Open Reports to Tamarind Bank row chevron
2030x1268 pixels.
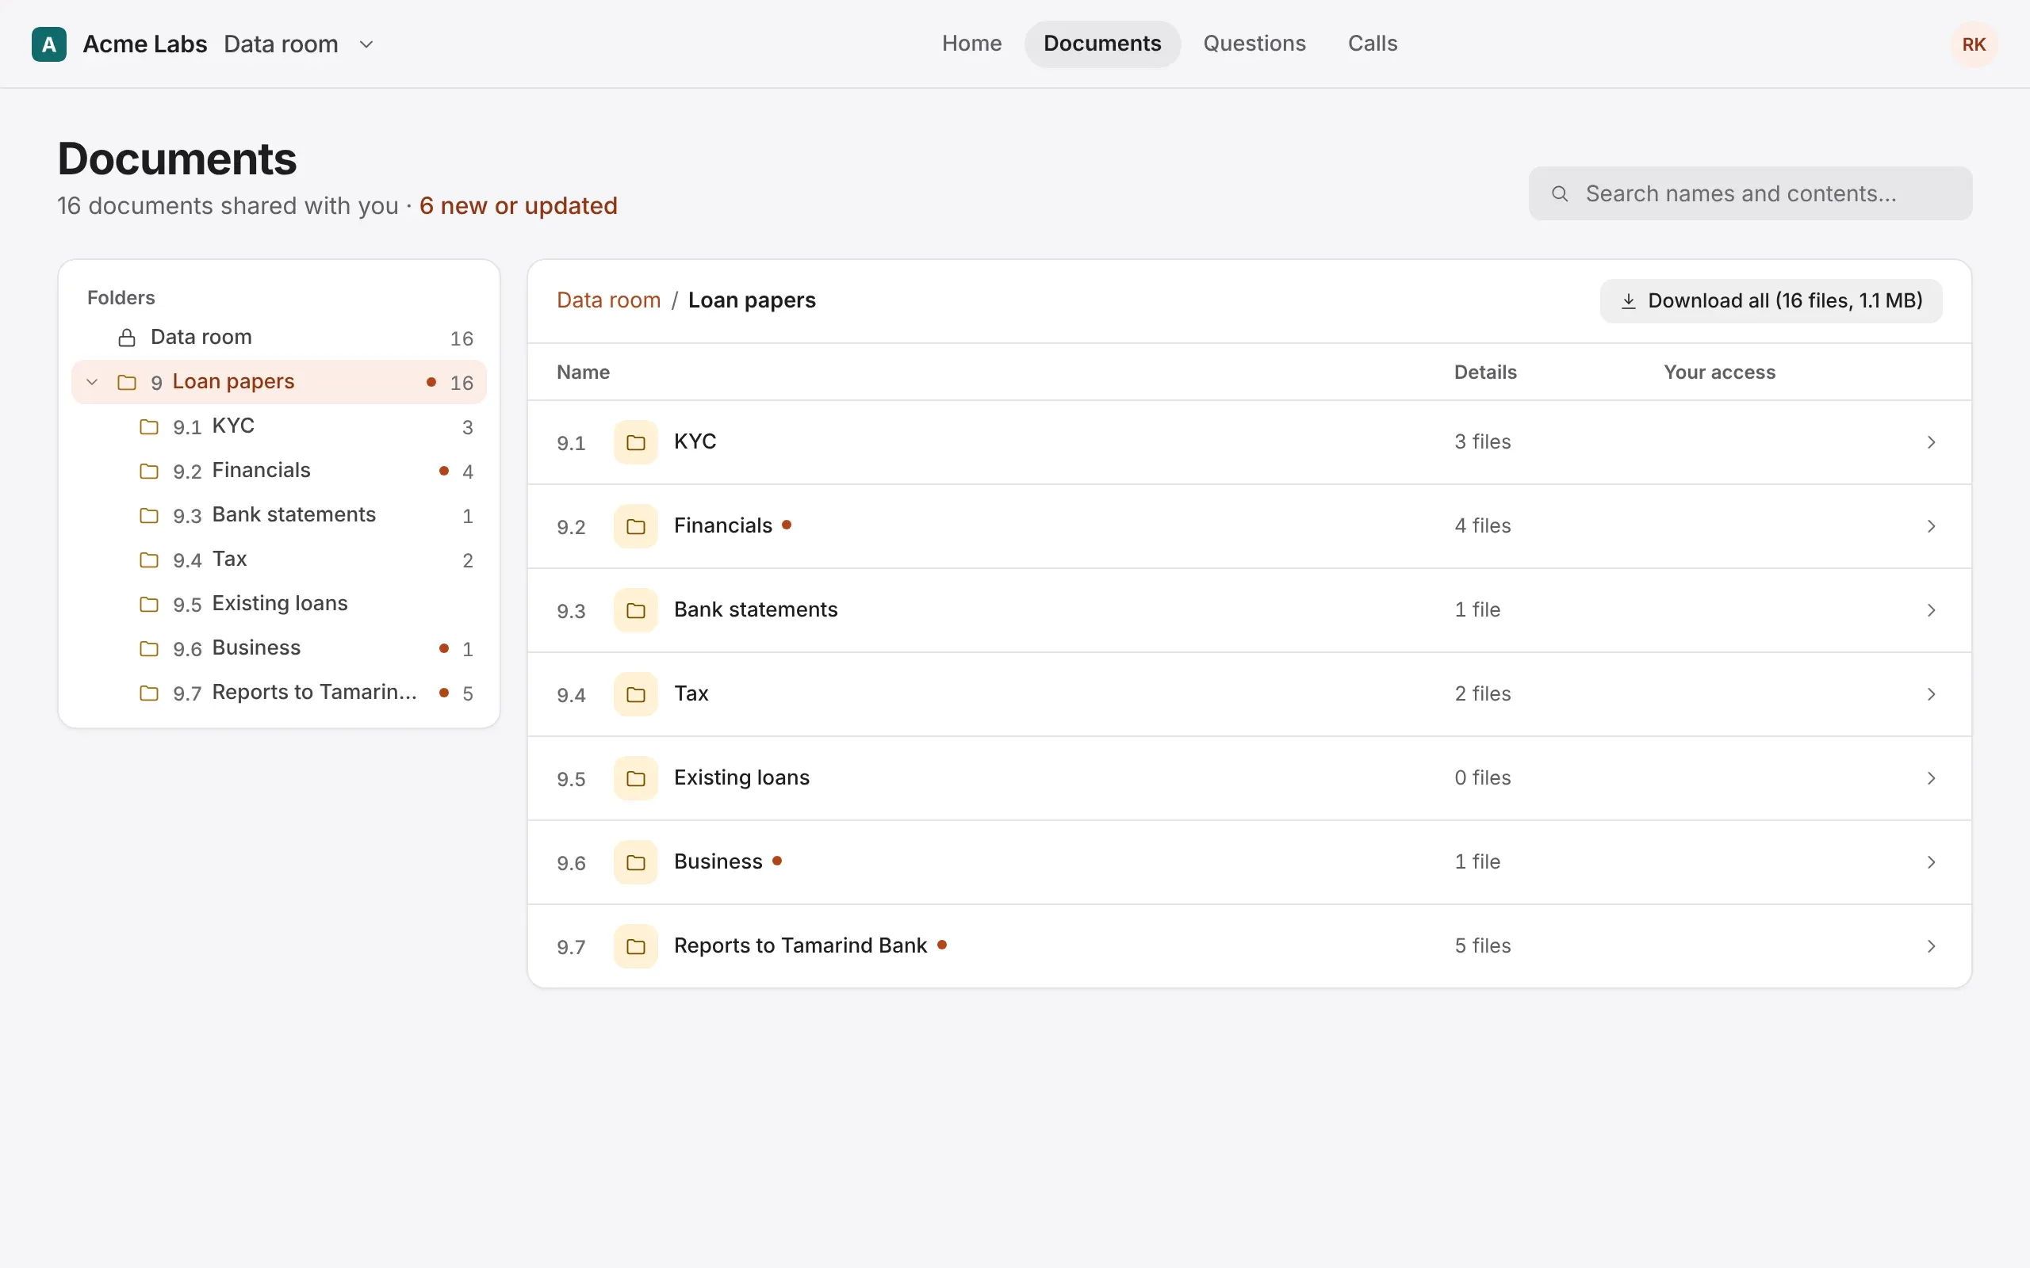[1931, 945]
